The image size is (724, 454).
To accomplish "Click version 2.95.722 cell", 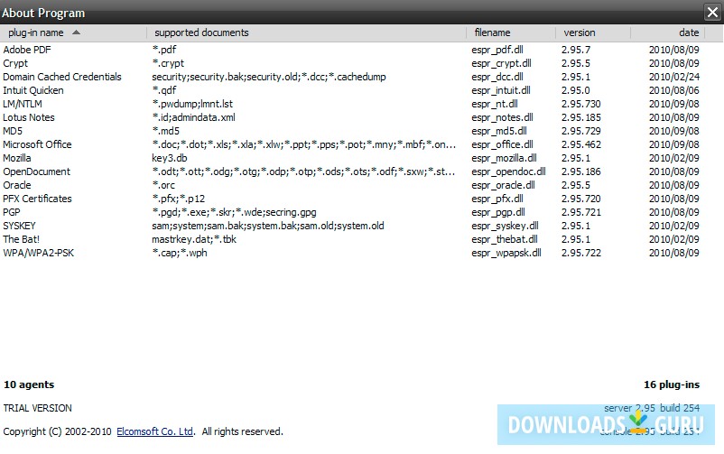I will [580, 253].
